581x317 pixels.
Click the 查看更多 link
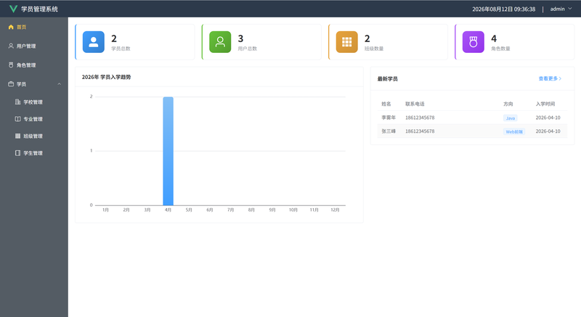550,78
